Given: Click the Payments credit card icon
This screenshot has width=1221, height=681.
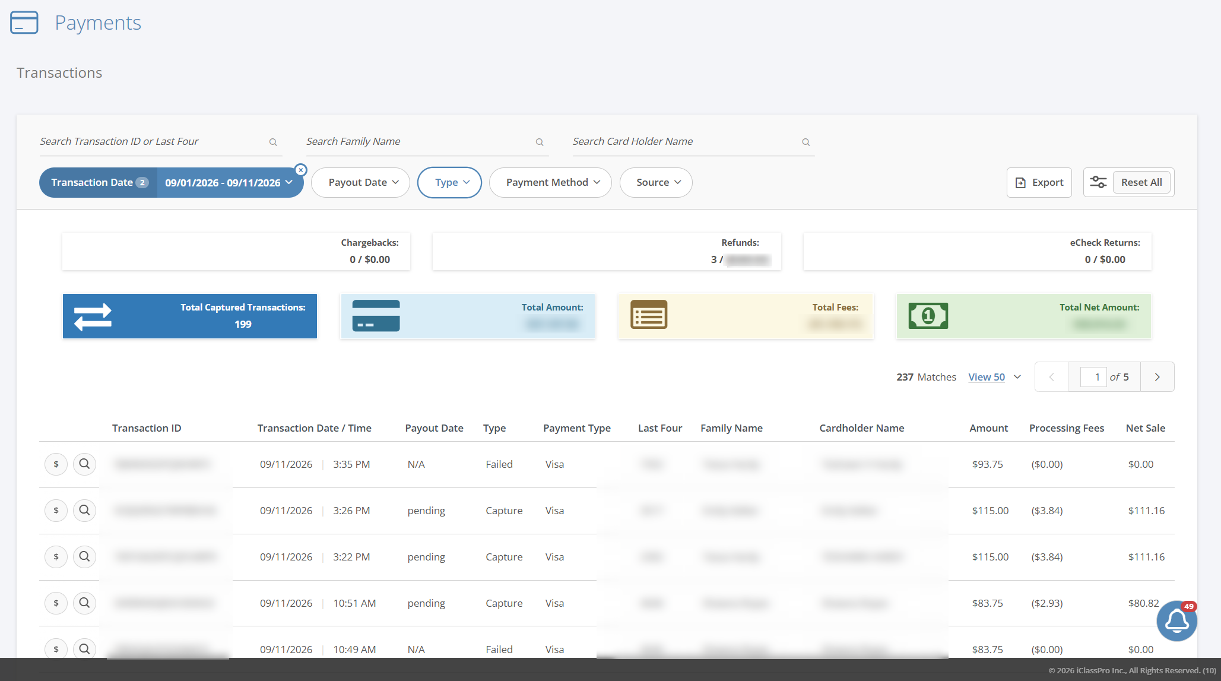Looking at the screenshot, I should pos(24,23).
